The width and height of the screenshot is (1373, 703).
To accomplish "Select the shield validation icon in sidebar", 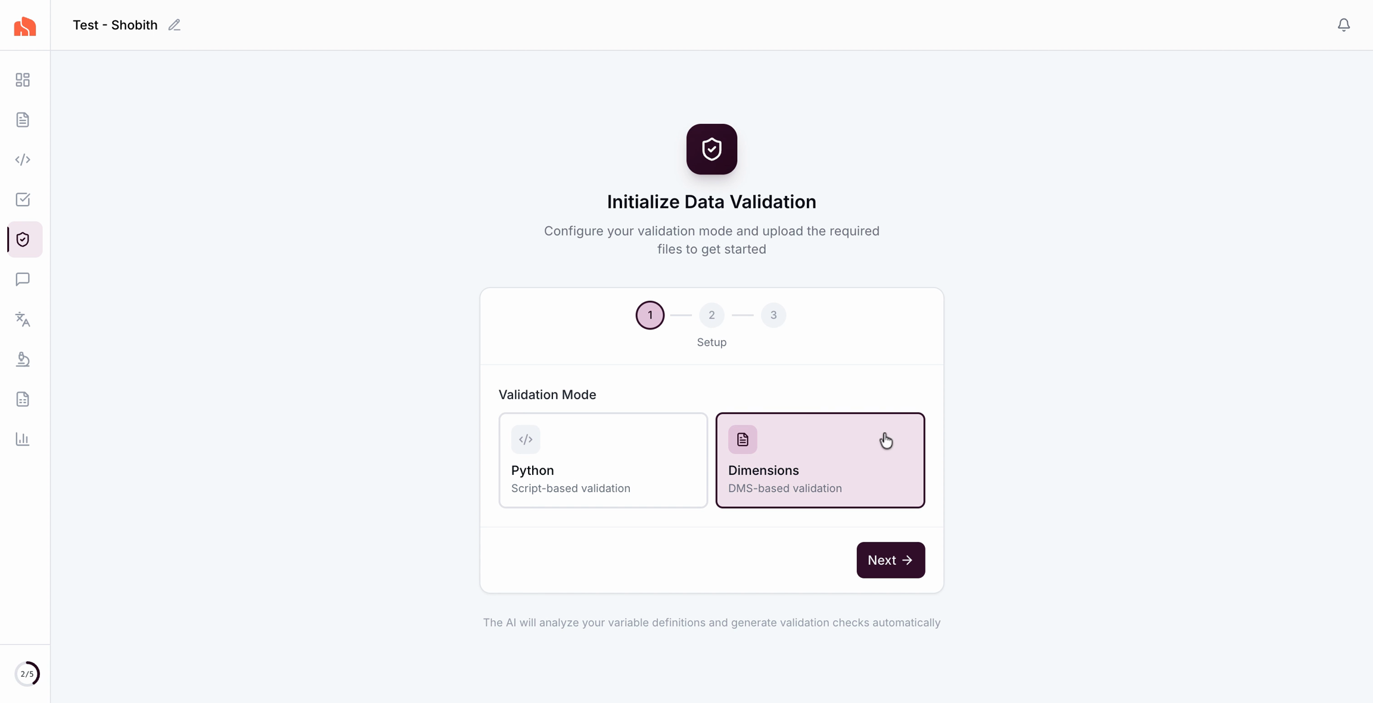I will pyautogui.click(x=23, y=239).
